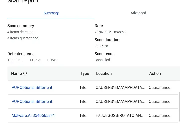Select the first C:\USERS\EMA\APPDATA location

[120, 87]
